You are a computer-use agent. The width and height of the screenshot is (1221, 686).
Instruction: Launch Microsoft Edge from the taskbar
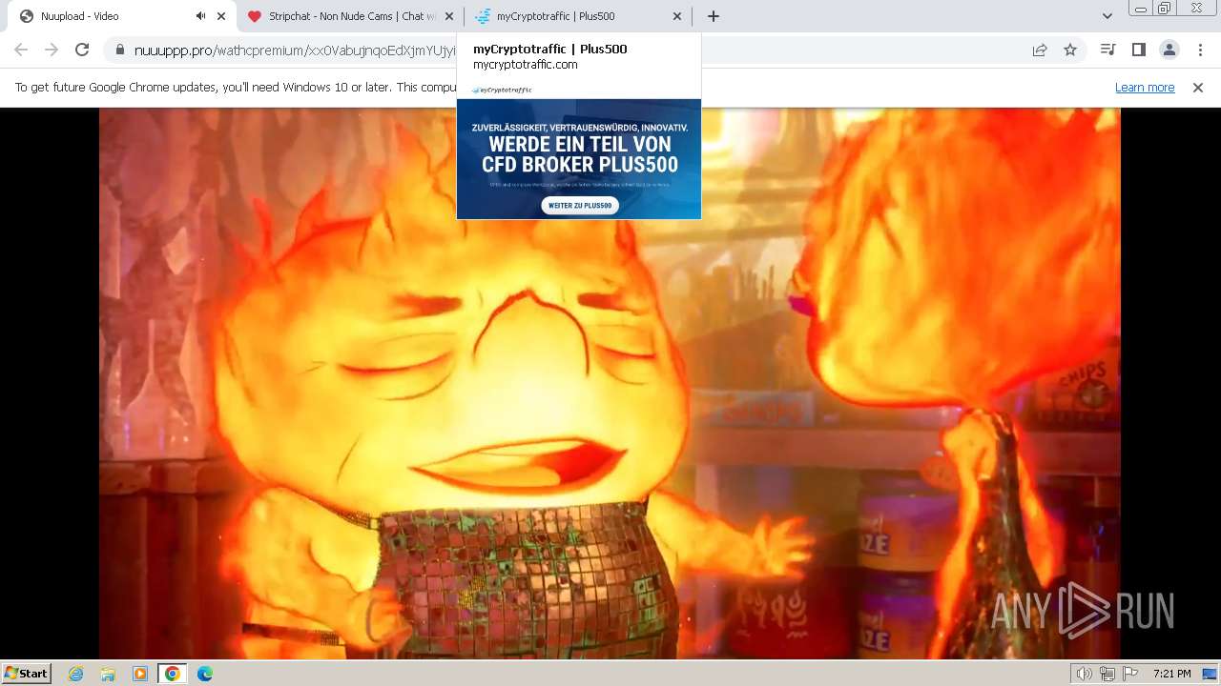[205, 674]
